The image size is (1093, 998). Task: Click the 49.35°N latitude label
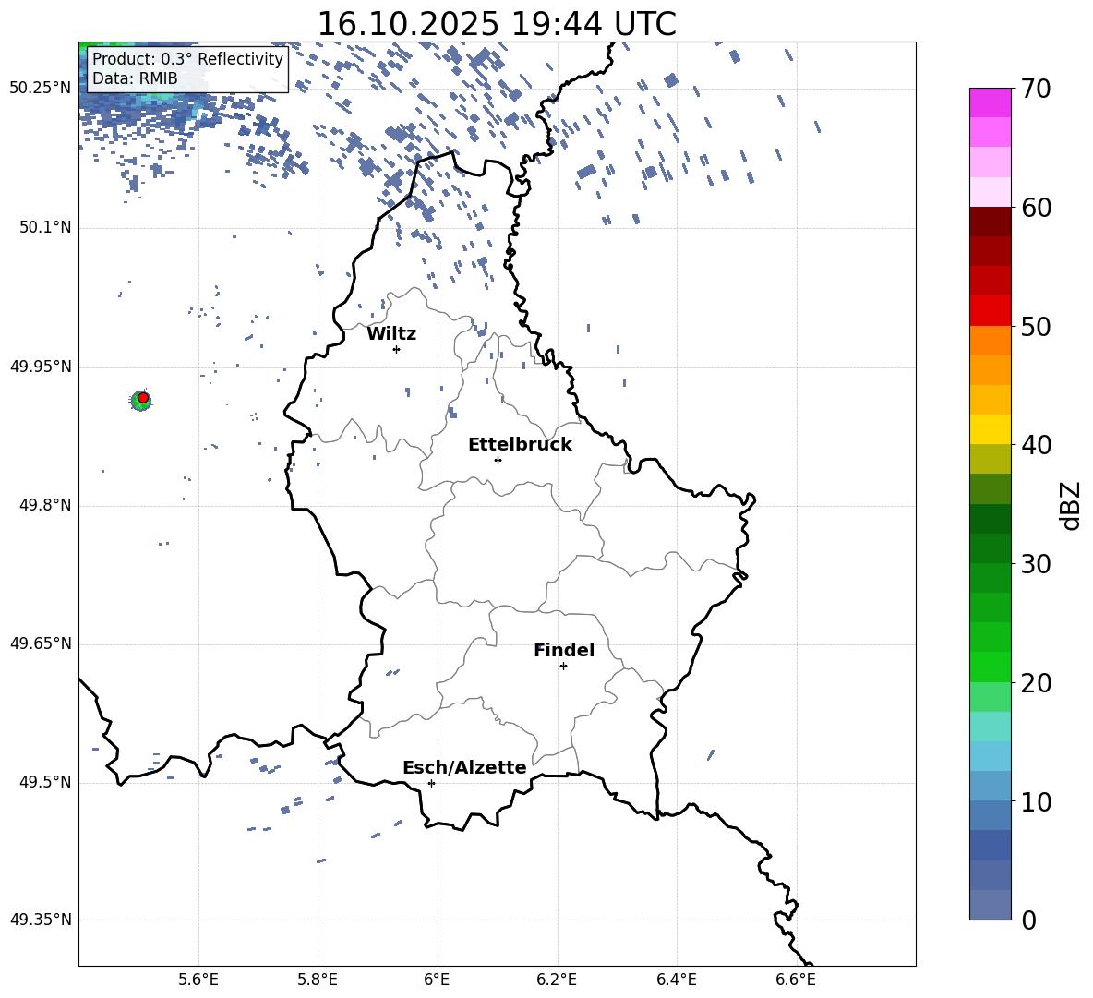[x=41, y=920]
